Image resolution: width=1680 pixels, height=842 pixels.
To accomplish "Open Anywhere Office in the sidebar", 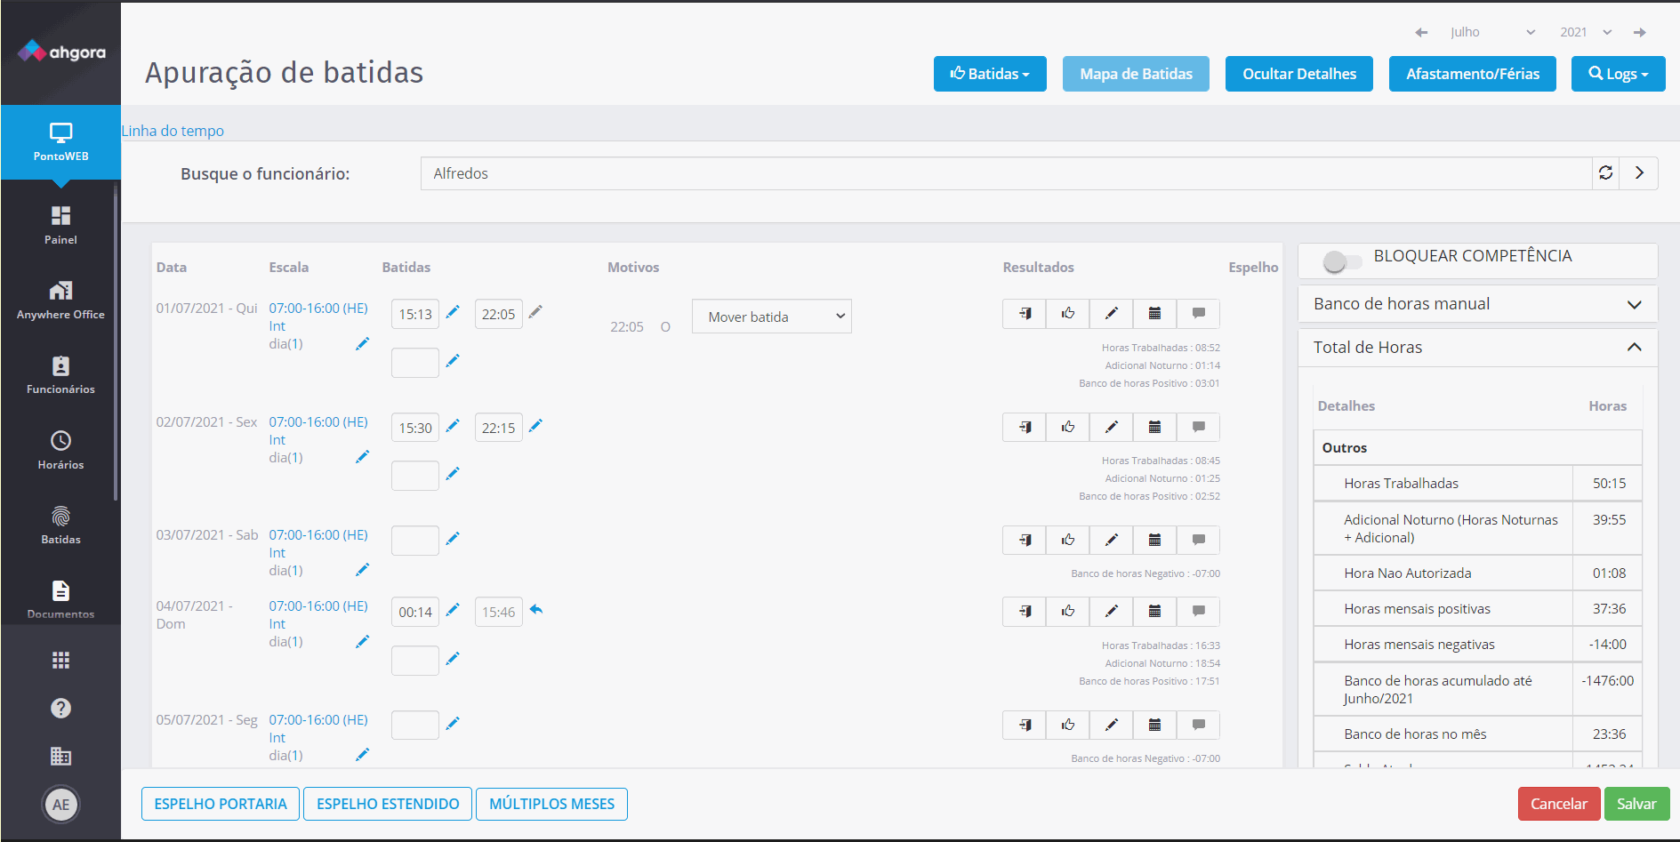I will [60, 301].
